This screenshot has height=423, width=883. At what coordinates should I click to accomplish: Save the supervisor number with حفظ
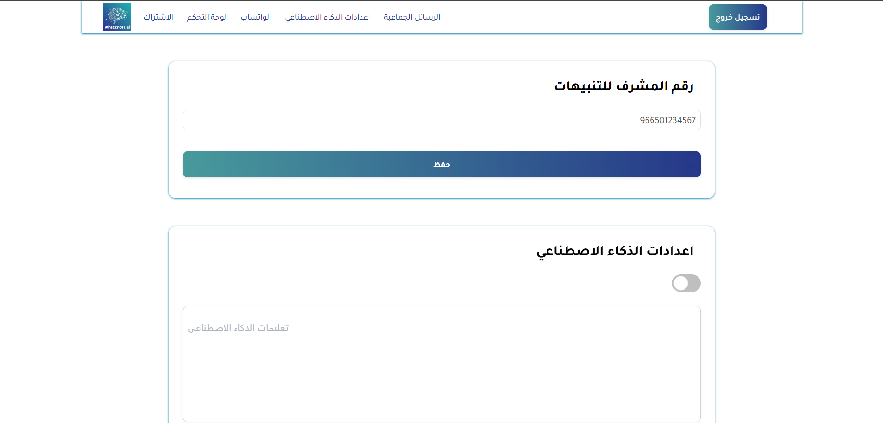coord(441,164)
